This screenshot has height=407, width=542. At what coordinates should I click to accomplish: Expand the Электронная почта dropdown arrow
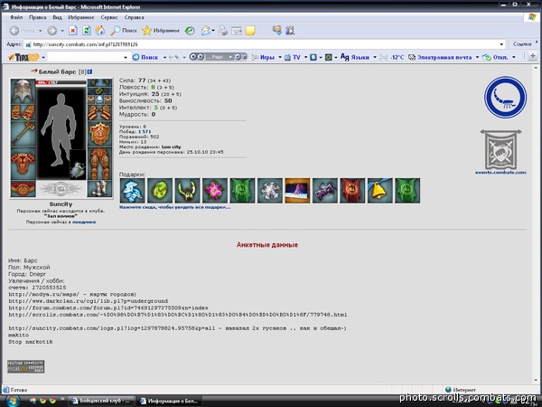477,57
